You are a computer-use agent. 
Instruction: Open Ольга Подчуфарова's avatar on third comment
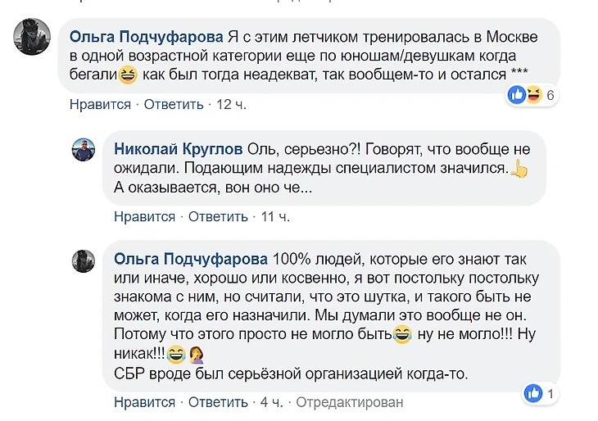coord(84,260)
